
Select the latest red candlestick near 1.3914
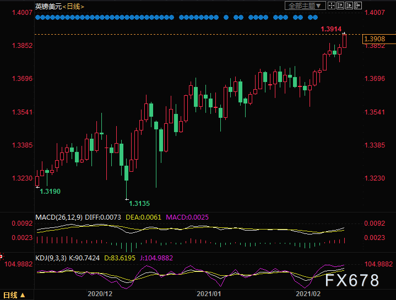[x=344, y=41]
